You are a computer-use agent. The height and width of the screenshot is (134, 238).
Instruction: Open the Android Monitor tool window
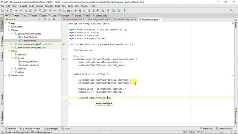click(x=30, y=128)
